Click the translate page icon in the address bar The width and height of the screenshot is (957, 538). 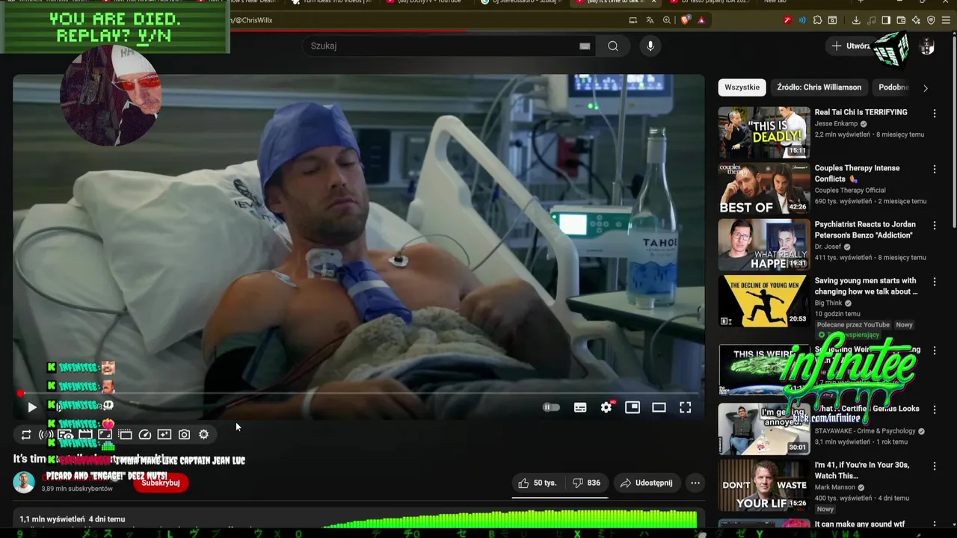[650, 20]
